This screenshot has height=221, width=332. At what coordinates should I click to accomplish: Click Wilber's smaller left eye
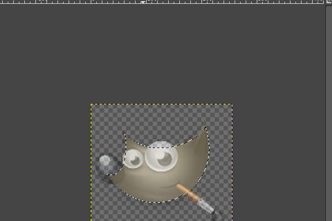(133, 159)
